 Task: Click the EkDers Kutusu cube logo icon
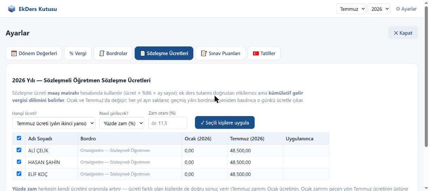[x=12, y=9]
